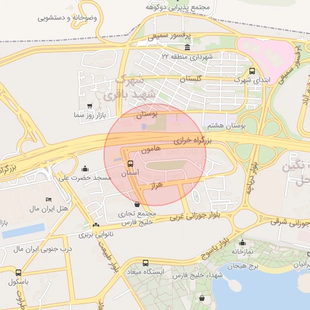The height and width of the screenshot is (310, 310).
Task: Click the bus icon above باسکول
Action: [18, 272]
